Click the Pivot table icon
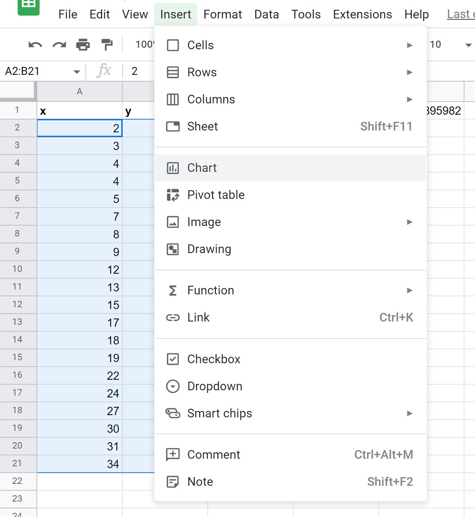The height and width of the screenshot is (517, 475). pyautogui.click(x=173, y=195)
